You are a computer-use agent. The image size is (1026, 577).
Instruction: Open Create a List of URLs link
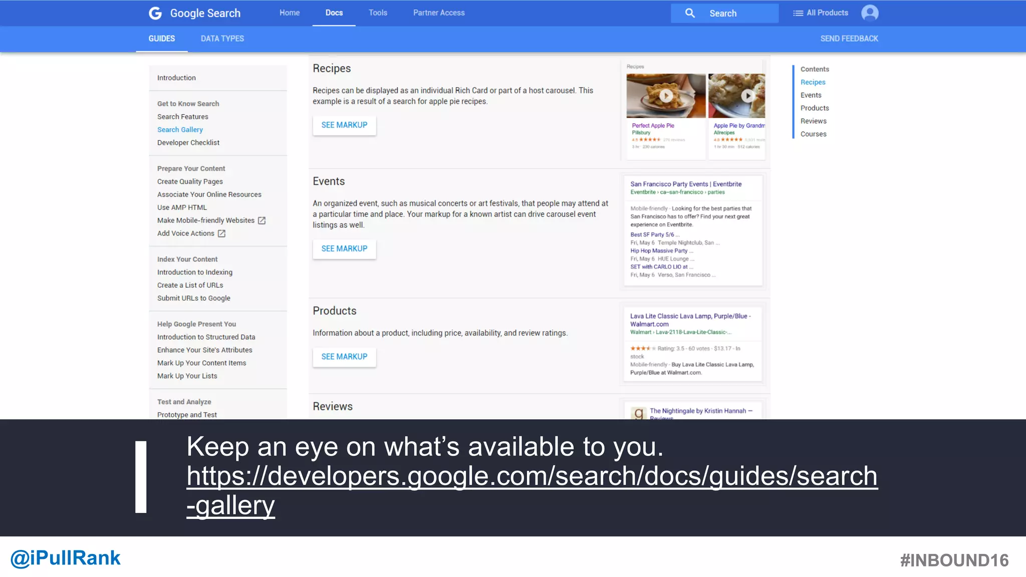(x=190, y=285)
